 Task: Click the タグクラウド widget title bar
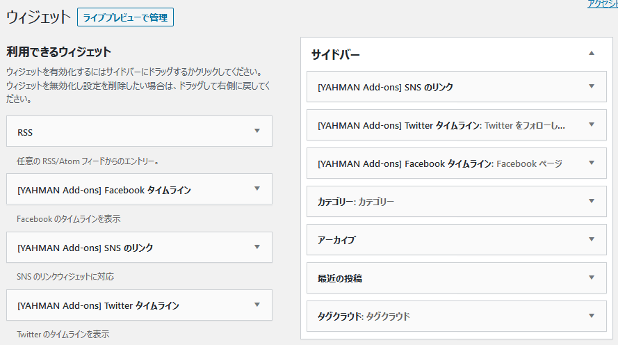457,316
